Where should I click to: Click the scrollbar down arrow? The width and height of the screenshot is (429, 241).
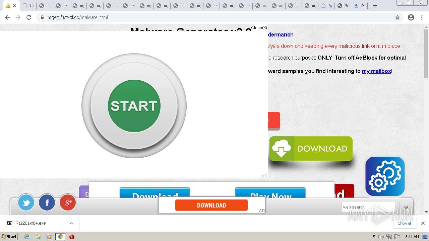click(426, 212)
